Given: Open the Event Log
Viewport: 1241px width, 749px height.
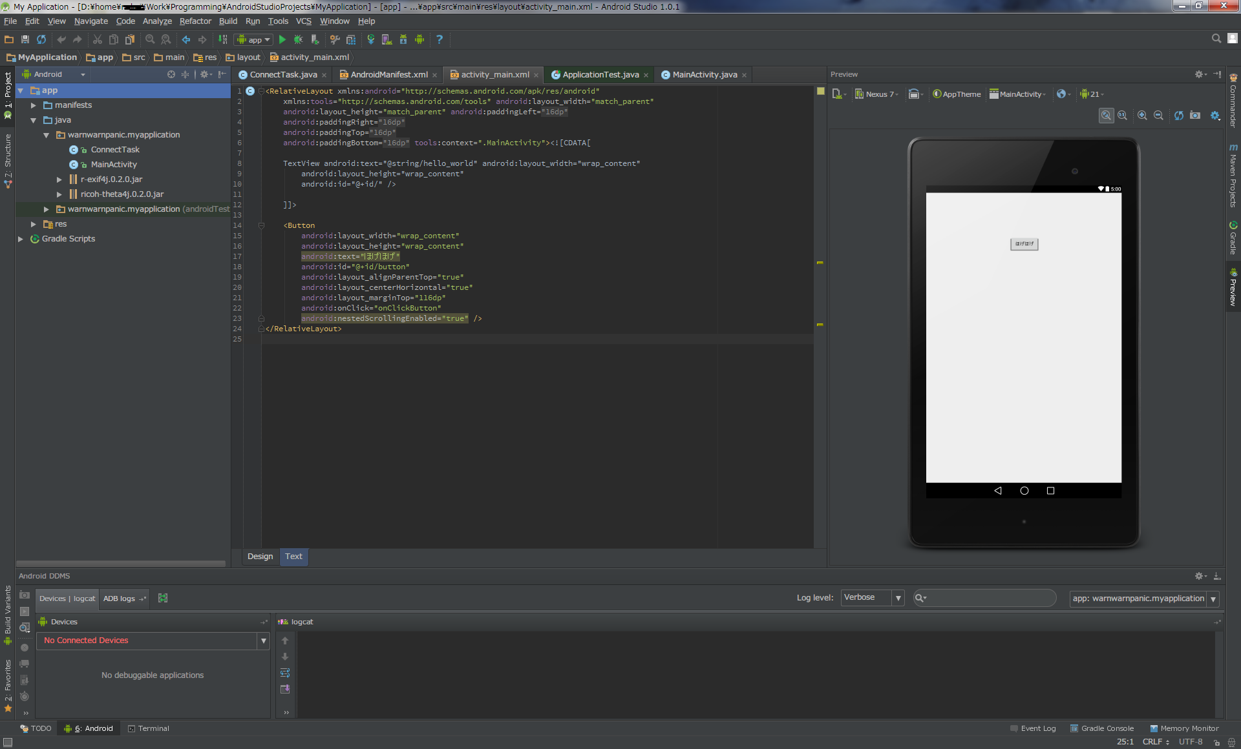Looking at the screenshot, I should pyautogui.click(x=1033, y=728).
